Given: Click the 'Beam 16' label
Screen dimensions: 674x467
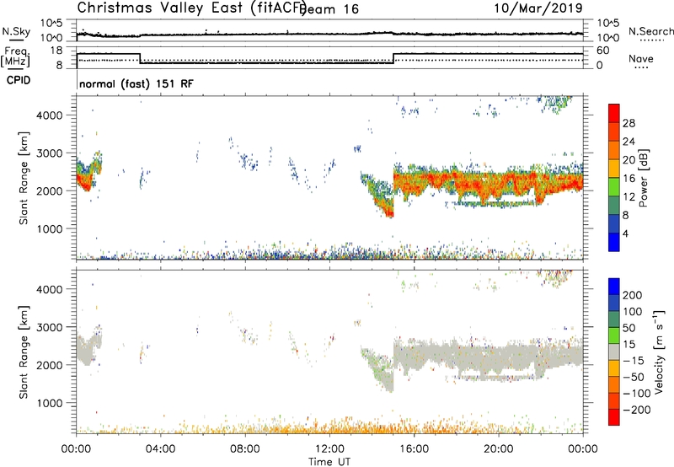Looking at the screenshot, I should coord(329,9).
